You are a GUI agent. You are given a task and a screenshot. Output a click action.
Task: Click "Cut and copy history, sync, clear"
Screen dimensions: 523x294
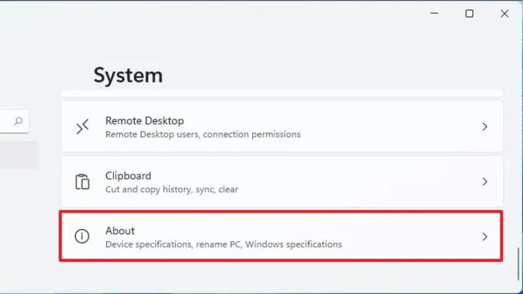coord(172,189)
